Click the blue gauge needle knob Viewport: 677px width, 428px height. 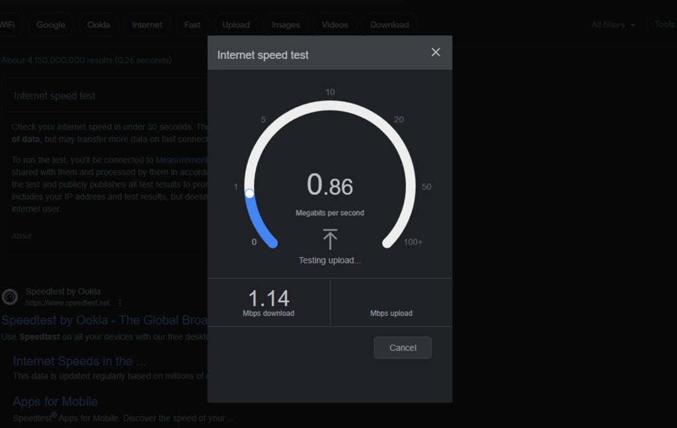point(249,194)
